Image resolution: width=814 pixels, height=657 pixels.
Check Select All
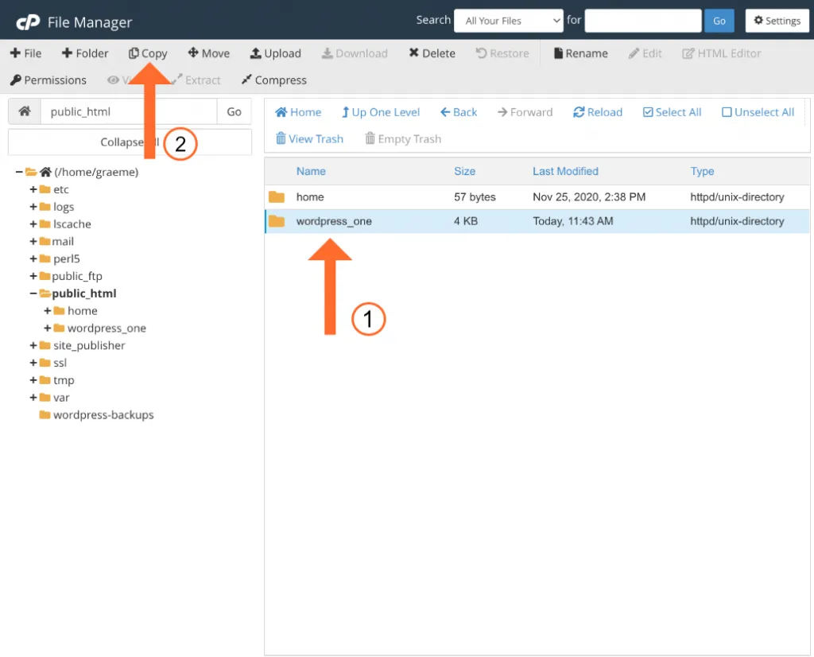[x=672, y=112]
